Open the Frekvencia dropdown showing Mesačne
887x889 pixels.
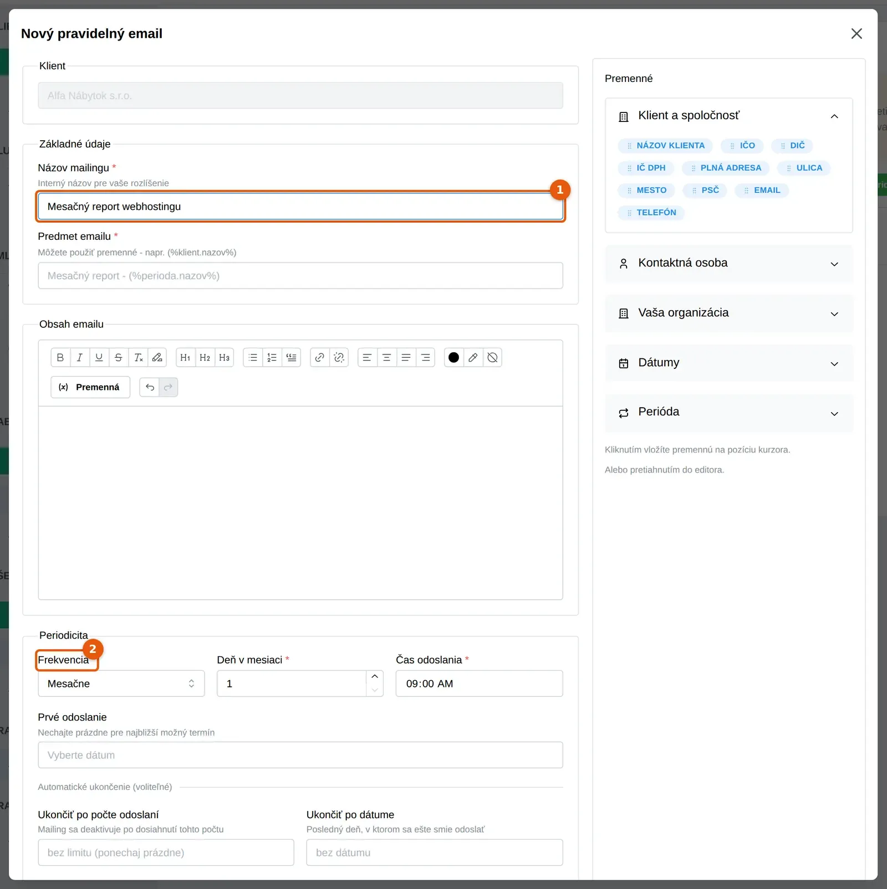[121, 684]
